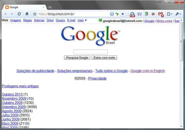Click the Sair sign out link
Viewport: 185px width, 130px height.
pos(177,21)
